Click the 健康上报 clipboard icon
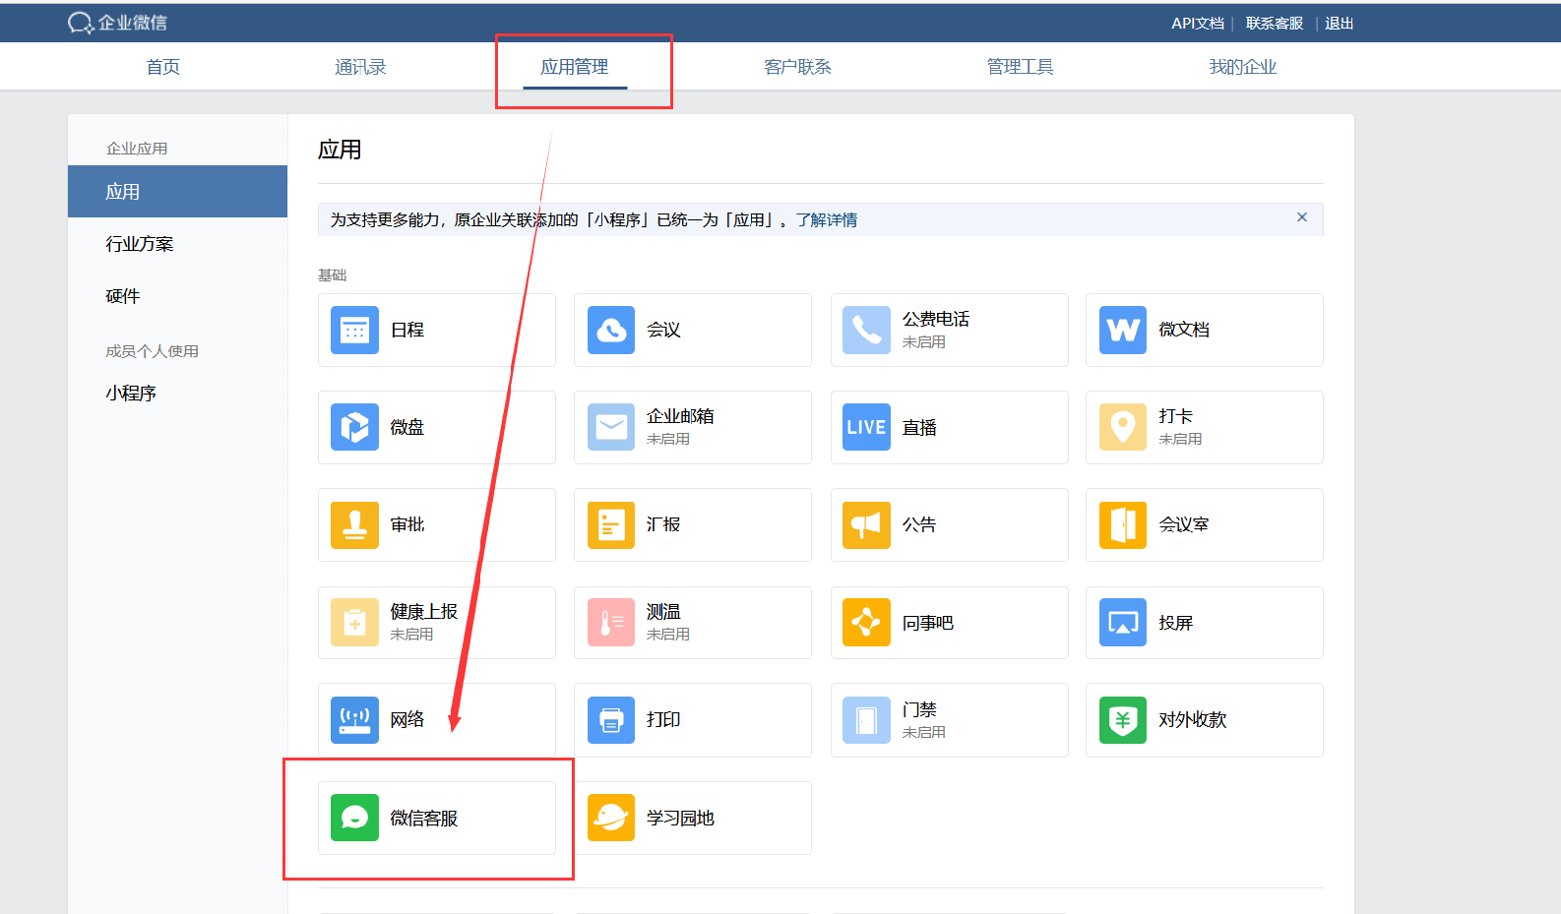This screenshot has width=1561, height=914. (x=354, y=623)
